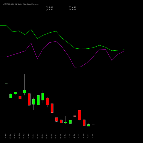The height and width of the screenshot is (143, 143).
Task: Click the green candle above 21 May
Action: (x=11, y=96)
